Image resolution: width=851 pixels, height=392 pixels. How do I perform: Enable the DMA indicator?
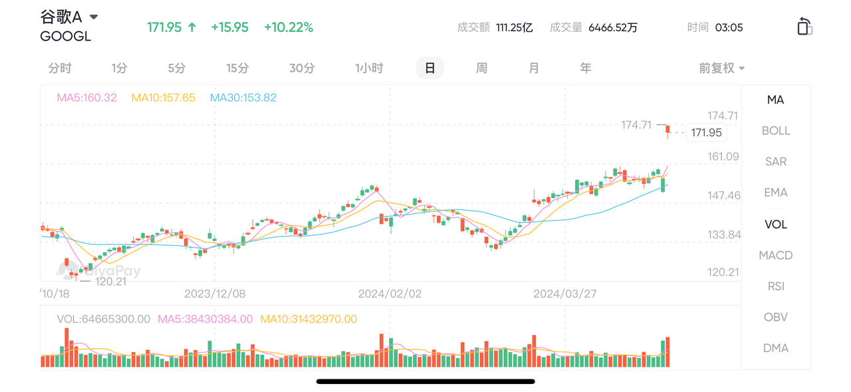[x=776, y=348]
